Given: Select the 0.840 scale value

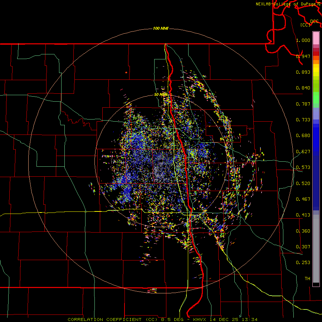Looking at the screenshot, I should tap(303, 88).
